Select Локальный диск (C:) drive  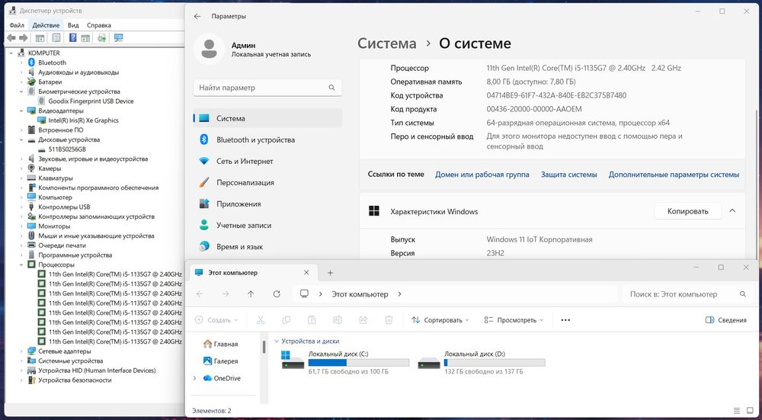click(345, 363)
